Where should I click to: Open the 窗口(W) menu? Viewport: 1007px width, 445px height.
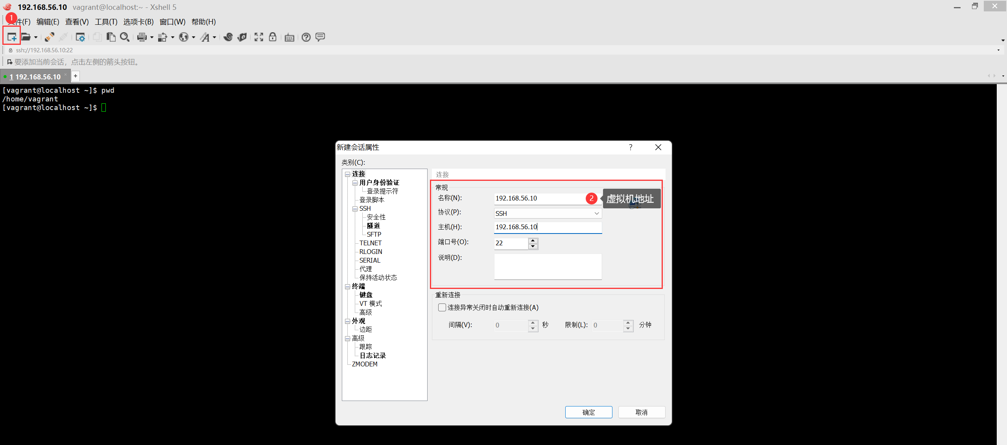(x=172, y=22)
